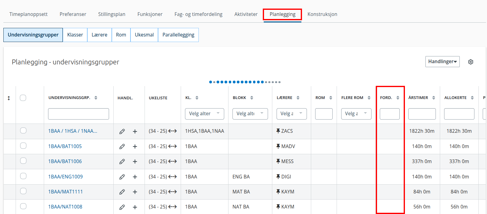487x214 pixels.
Task: Open 1BAA/ENG1009 group link
Action: pyautogui.click(x=66, y=177)
